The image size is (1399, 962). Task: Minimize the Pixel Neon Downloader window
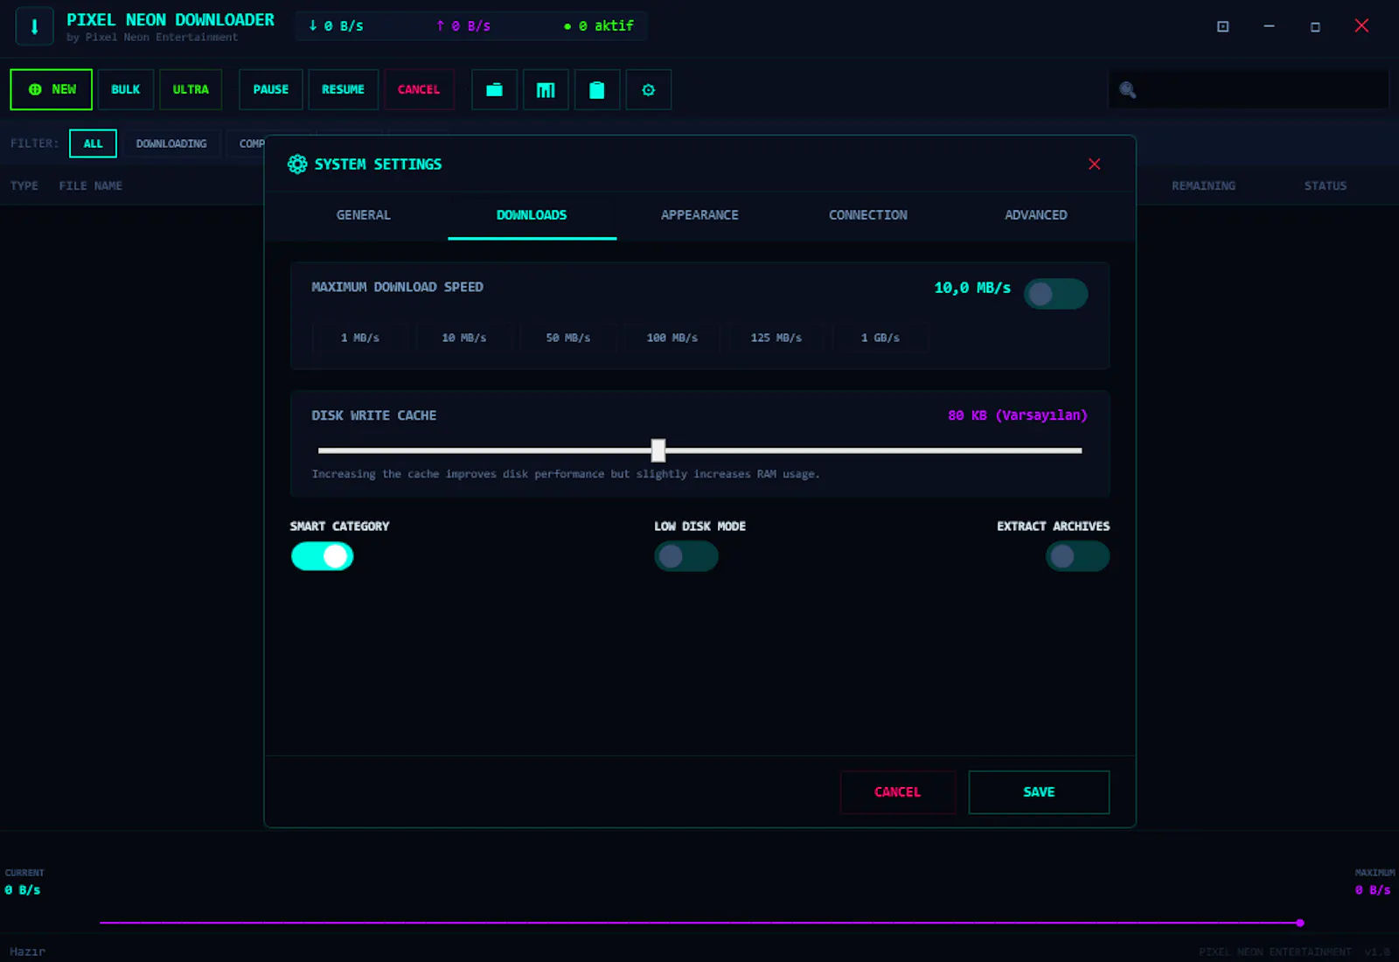(1269, 26)
